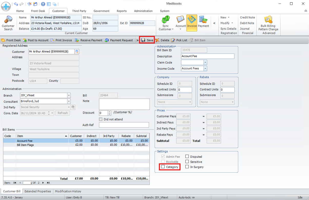Switch to the Third Party ribbon tab

click(x=79, y=11)
